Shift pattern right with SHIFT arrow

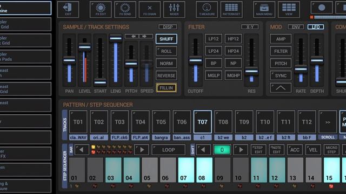(x=241, y=150)
